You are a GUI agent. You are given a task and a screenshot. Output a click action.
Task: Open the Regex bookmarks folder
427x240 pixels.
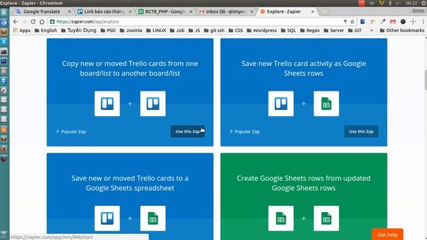[310, 31]
